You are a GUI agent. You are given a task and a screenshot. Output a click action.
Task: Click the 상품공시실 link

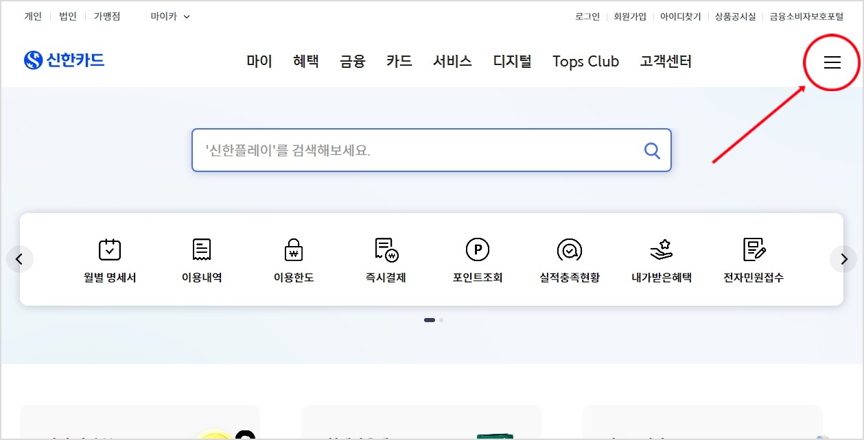point(735,16)
